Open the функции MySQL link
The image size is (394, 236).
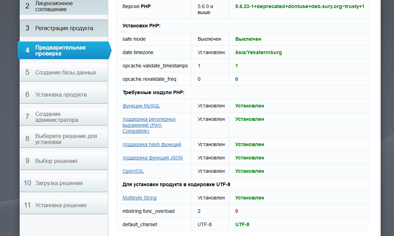click(x=141, y=106)
